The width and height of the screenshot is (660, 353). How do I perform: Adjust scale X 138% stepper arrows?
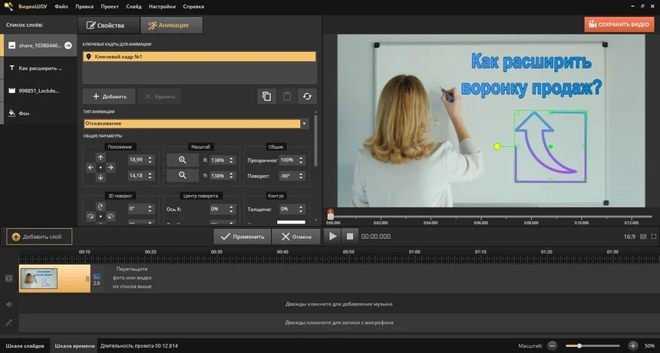(231, 160)
